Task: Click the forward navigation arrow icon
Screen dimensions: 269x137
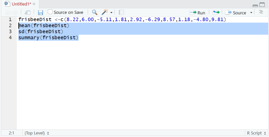Action: coord(15,13)
